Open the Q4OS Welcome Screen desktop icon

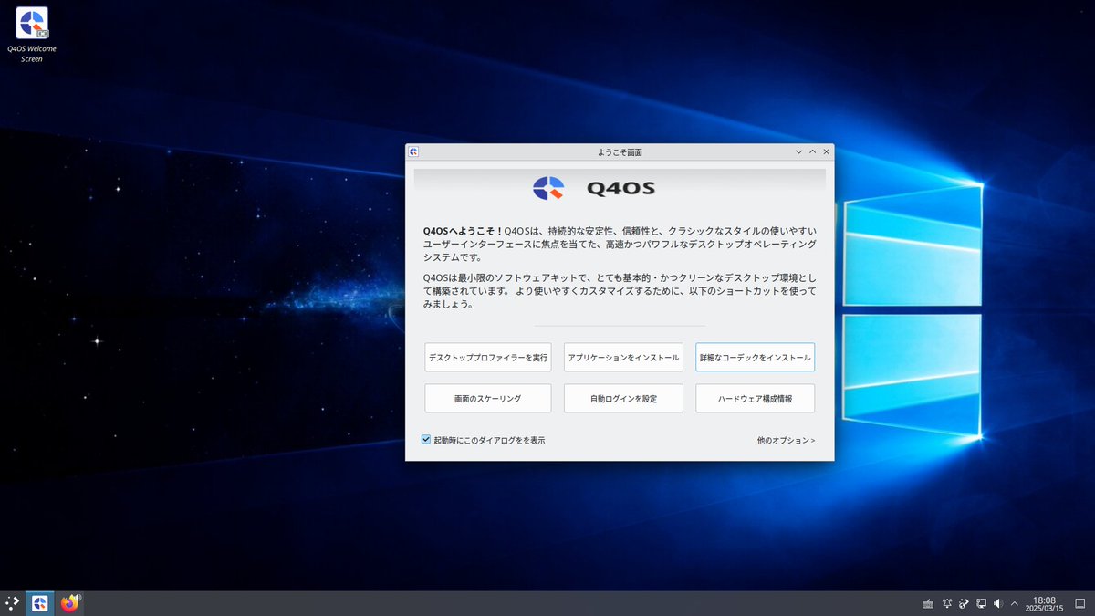(33, 20)
